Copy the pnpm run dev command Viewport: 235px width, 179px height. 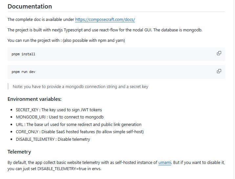(219, 71)
